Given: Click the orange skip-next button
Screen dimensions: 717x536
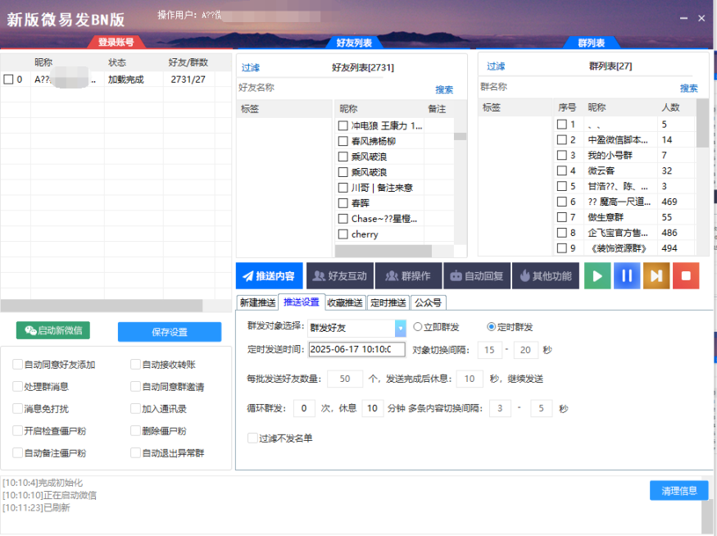Looking at the screenshot, I should click(x=656, y=276).
